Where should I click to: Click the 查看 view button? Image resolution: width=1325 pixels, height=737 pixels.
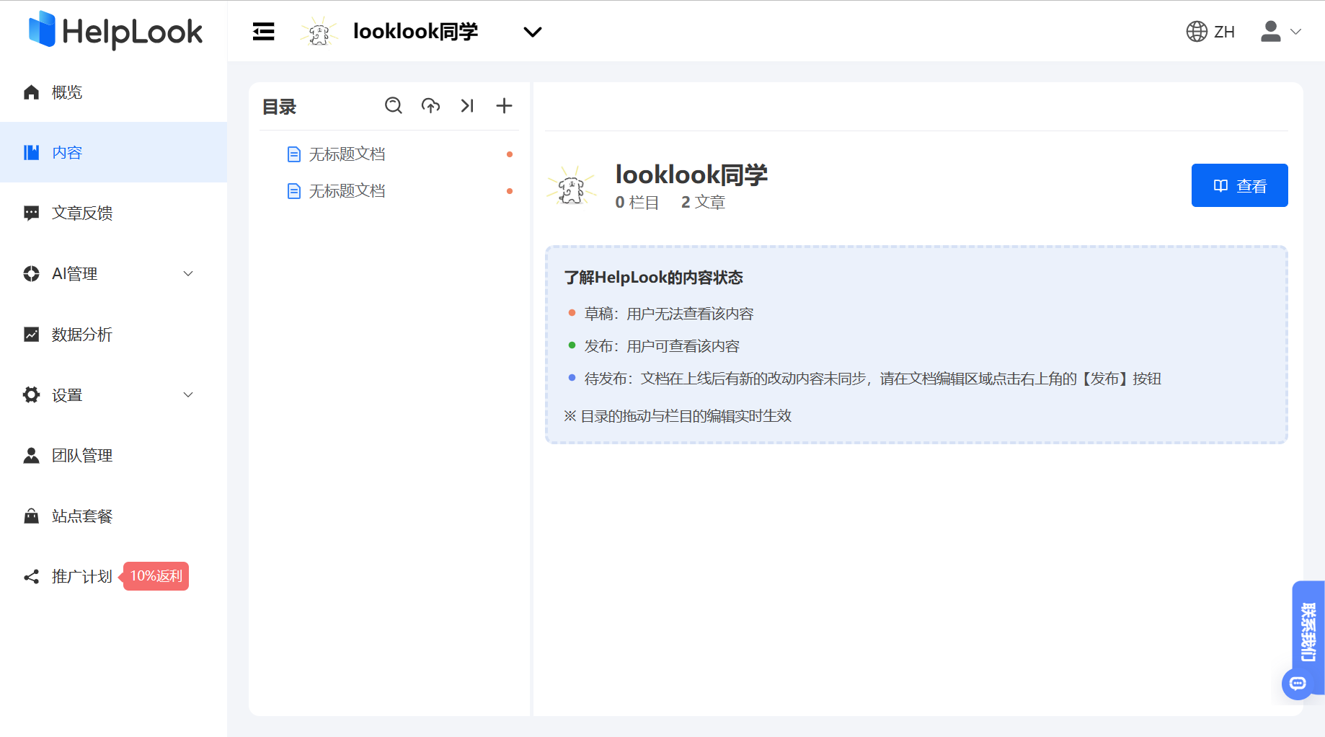(x=1239, y=185)
